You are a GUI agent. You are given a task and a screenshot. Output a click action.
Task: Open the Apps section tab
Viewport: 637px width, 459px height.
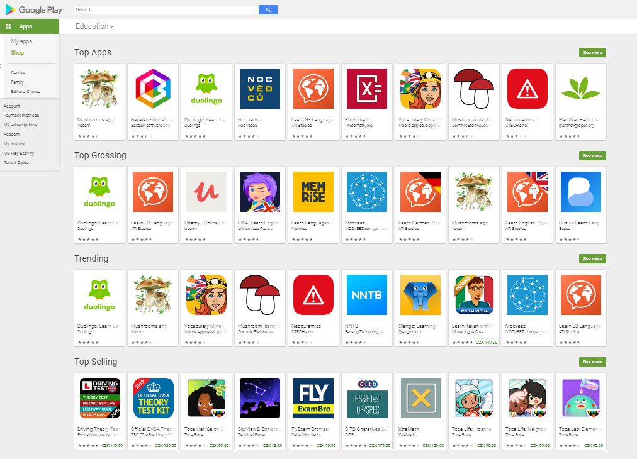(x=29, y=26)
